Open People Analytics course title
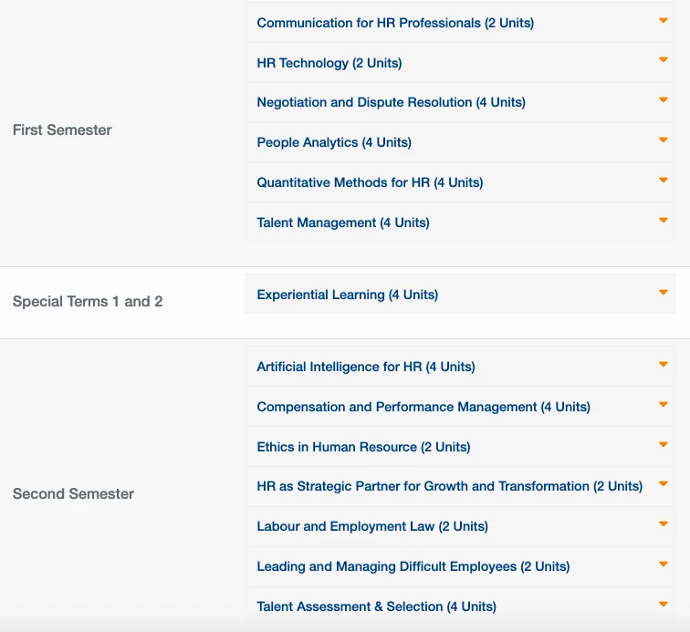Viewport: 690px width, 632px height. coord(333,142)
